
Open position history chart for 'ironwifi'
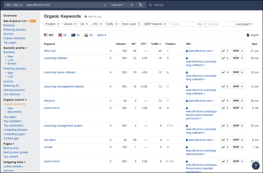225,147
